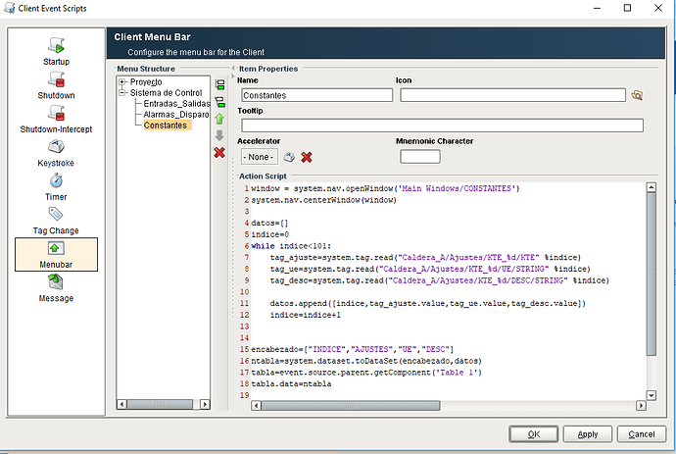Confirm changes with OK button
676x454 pixels.
534,434
